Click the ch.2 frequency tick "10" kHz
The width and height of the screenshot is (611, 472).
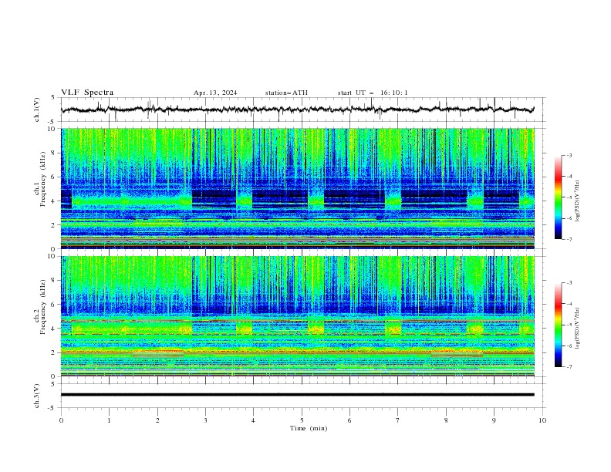click(x=53, y=256)
